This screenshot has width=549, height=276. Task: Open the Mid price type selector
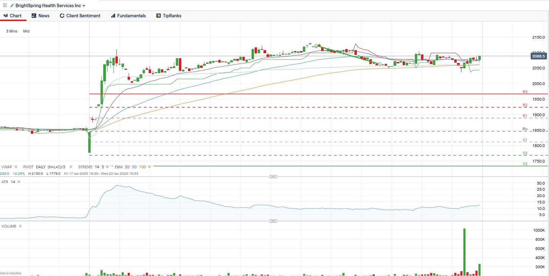coord(26,31)
